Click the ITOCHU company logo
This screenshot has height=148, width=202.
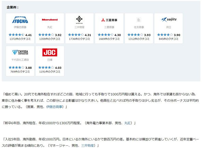click(x=20, y=20)
